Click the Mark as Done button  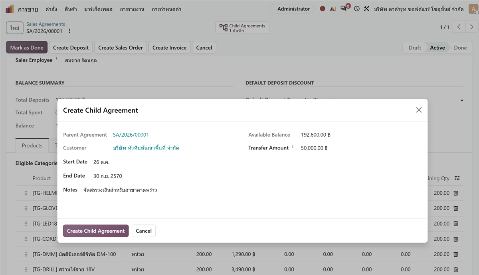[x=27, y=48]
